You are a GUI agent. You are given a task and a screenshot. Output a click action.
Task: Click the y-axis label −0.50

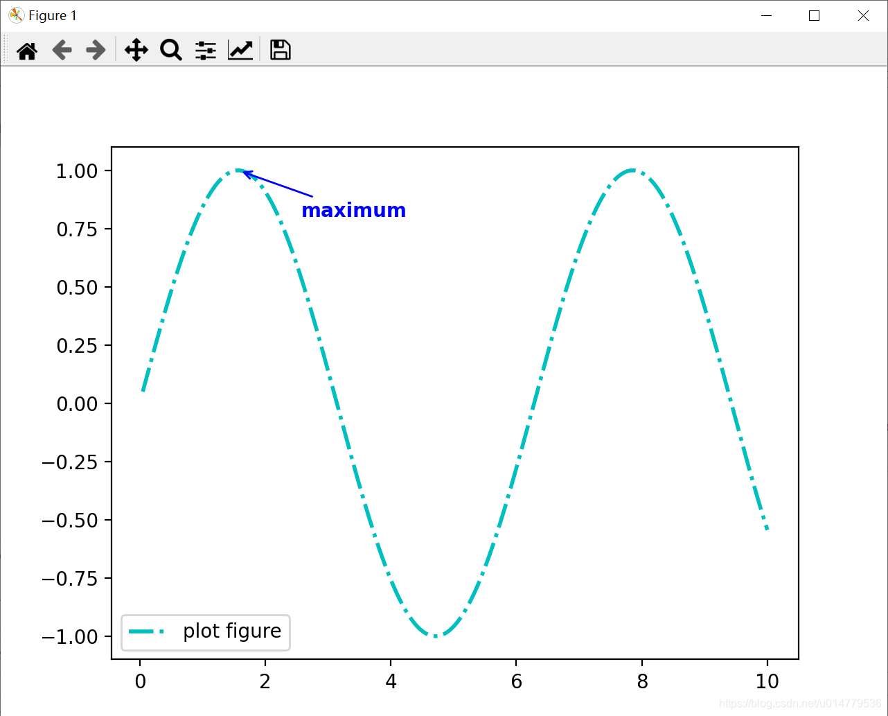click(70, 521)
